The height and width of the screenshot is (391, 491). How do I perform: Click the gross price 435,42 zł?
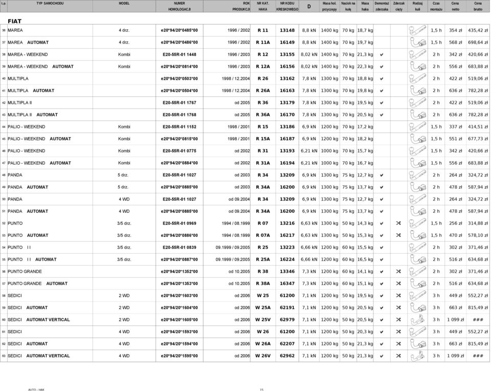(478, 30)
